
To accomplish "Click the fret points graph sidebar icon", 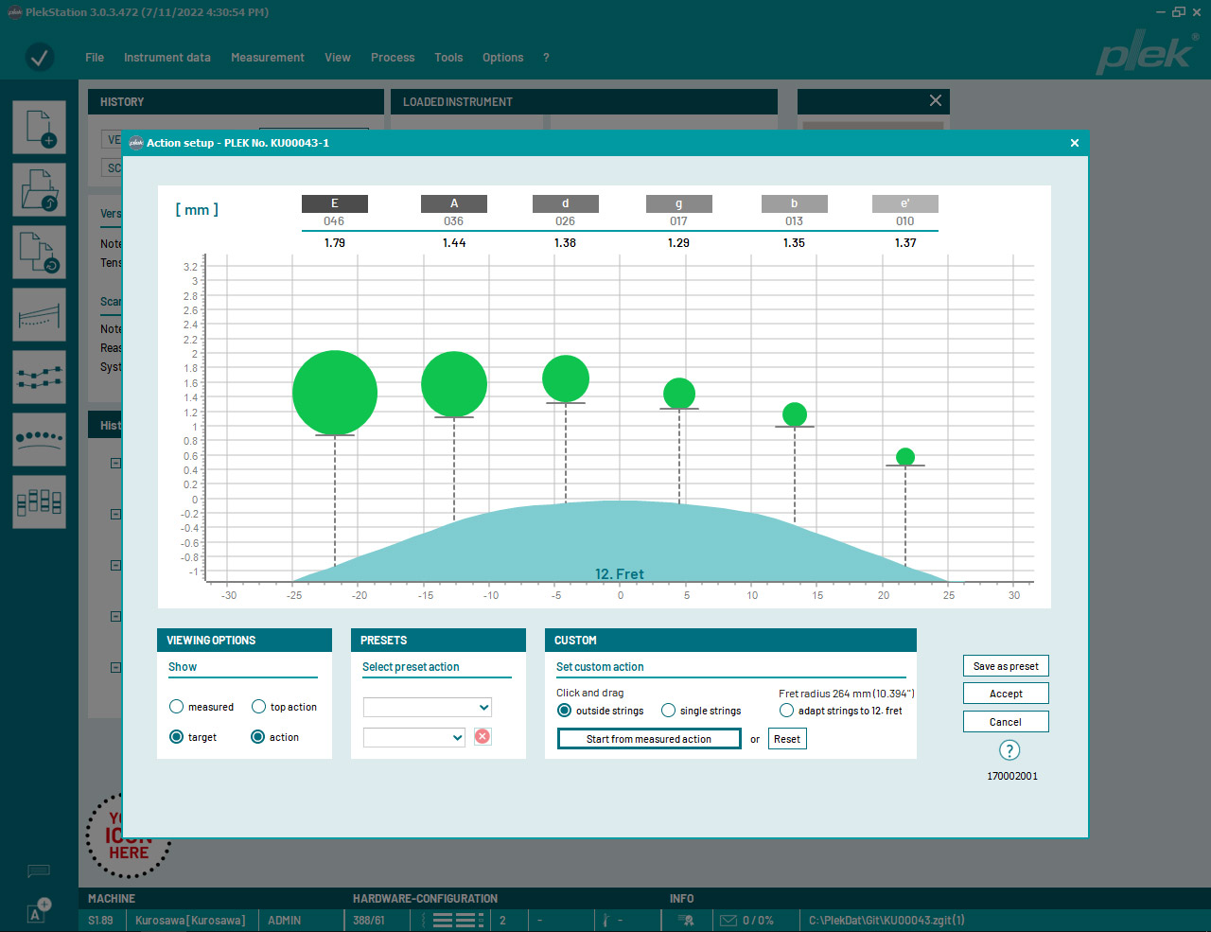I will 40,377.
